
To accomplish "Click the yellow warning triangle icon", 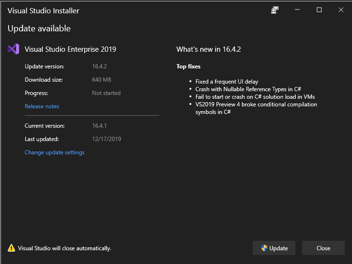I will (x=11, y=248).
